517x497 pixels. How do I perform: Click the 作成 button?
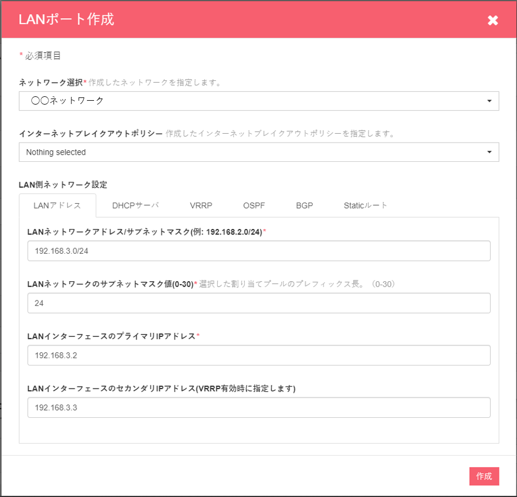[x=484, y=476]
